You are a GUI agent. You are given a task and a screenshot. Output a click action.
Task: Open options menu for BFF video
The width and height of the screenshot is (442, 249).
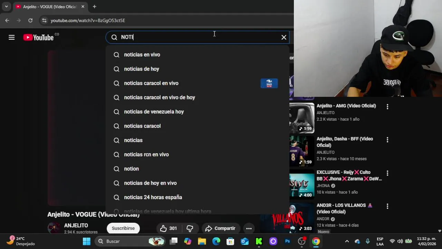[x=387, y=140]
